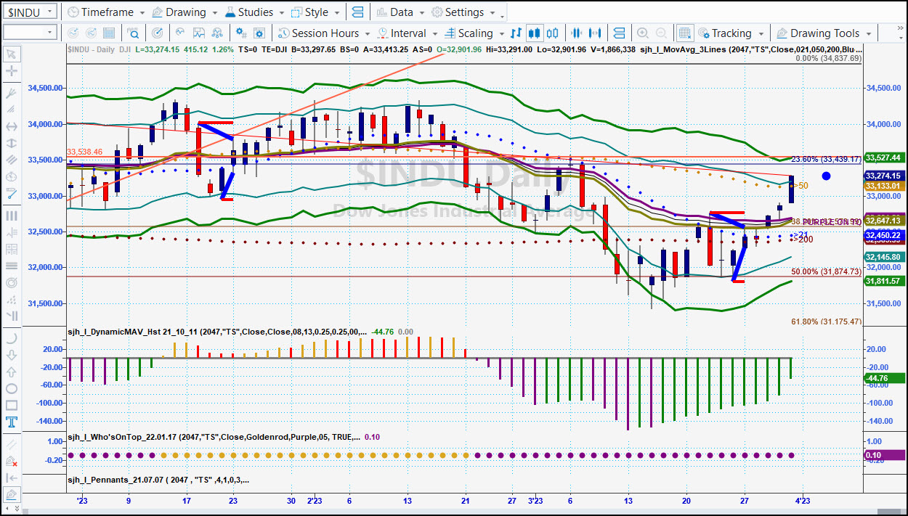The image size is (908, 516).
Task: Click the window gear properties icon
Action: [260, 33]
